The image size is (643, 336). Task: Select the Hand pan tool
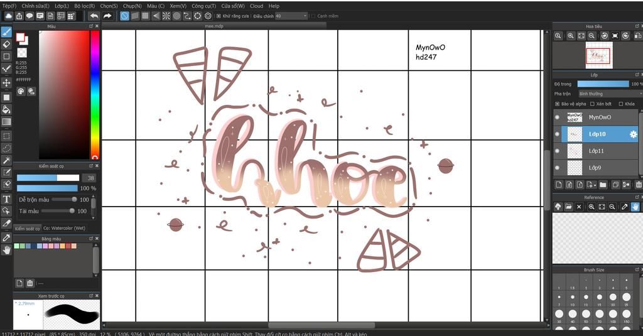tap(6, 250)
